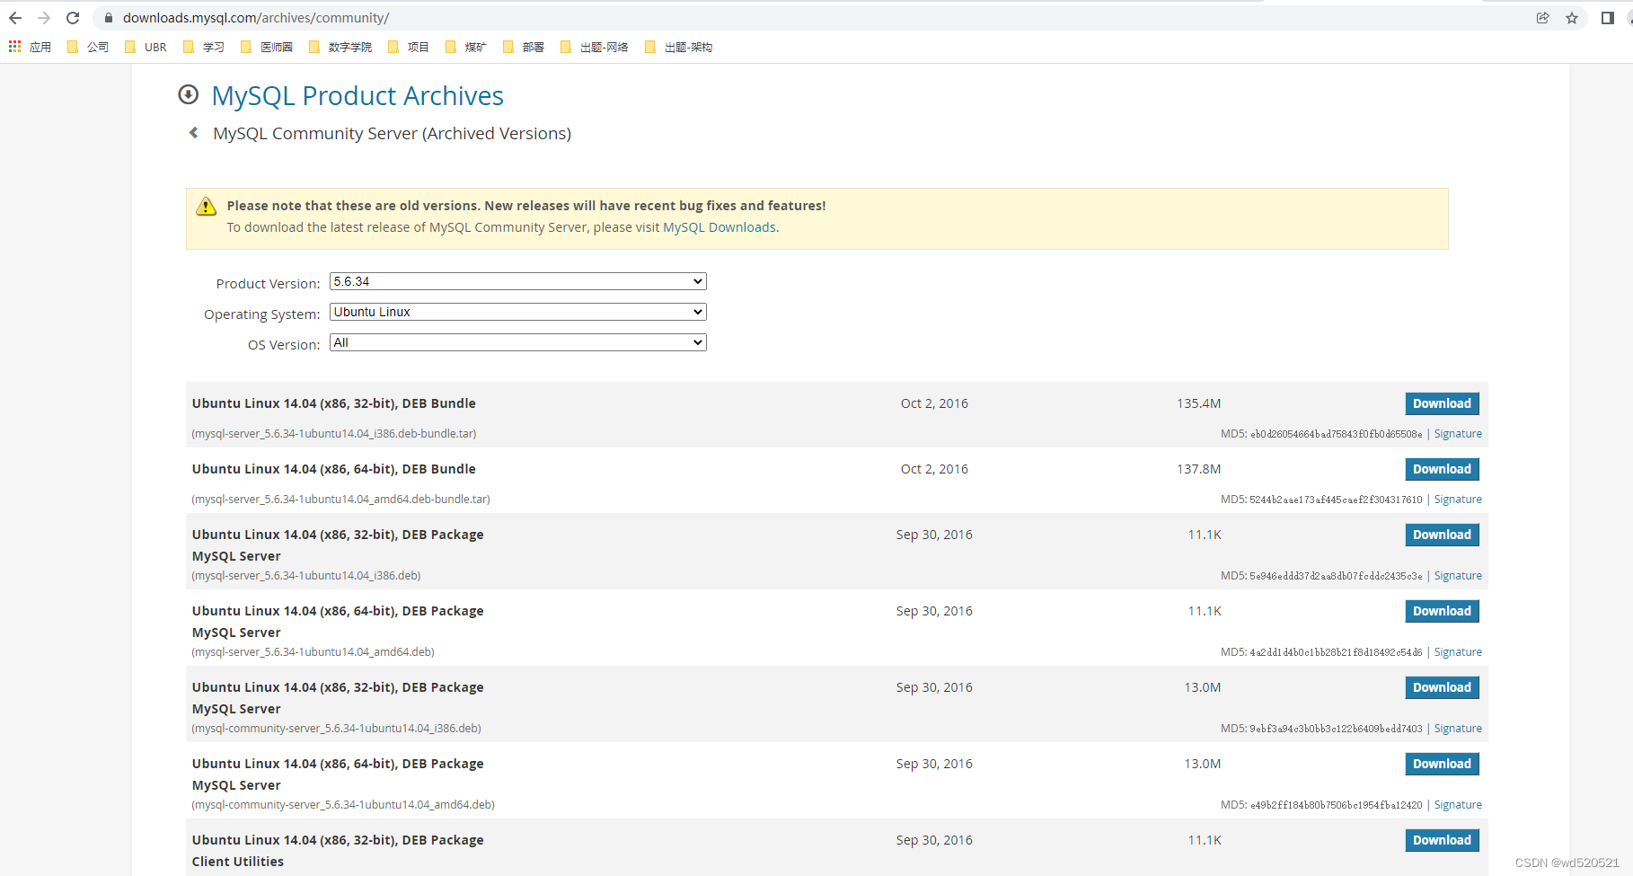Open the Signature link for the i386 deb-bundle
1633x876 pixels.
(1457, 433)
